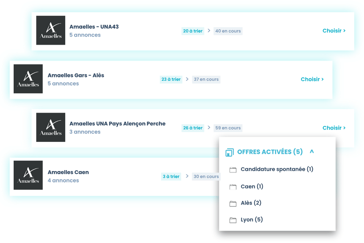Click folder icon beside Candidature spontanée
Viewport: 364px width, 243px height.
pos(233,170)
